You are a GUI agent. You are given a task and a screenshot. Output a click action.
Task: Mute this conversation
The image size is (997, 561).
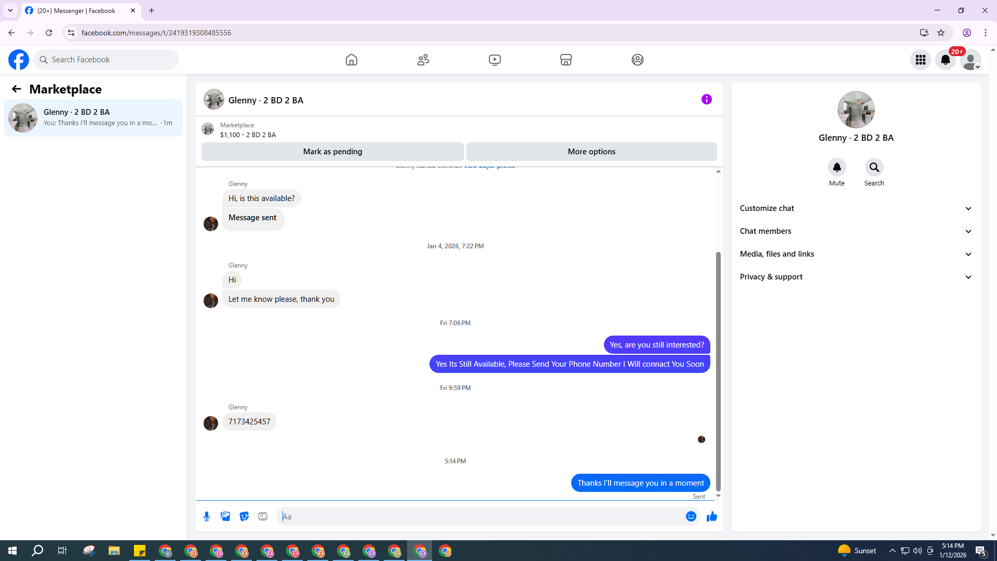point(837,167)
